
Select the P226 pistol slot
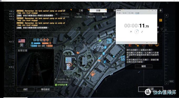[x=78, y=15]
